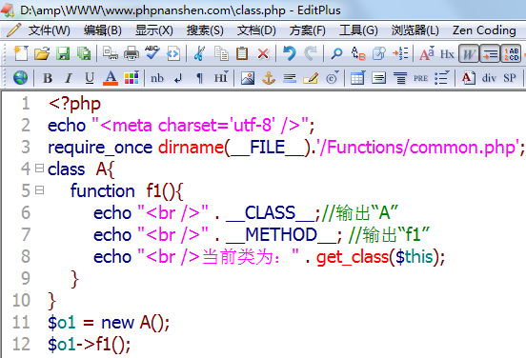Toggle the auto indent button

[x=490, y=53]
